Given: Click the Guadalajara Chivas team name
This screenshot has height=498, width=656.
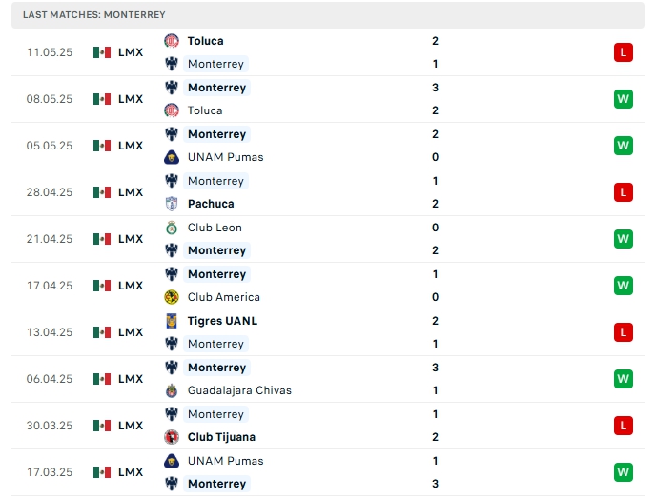Looking at the screenshot, I should pos(239,390).
